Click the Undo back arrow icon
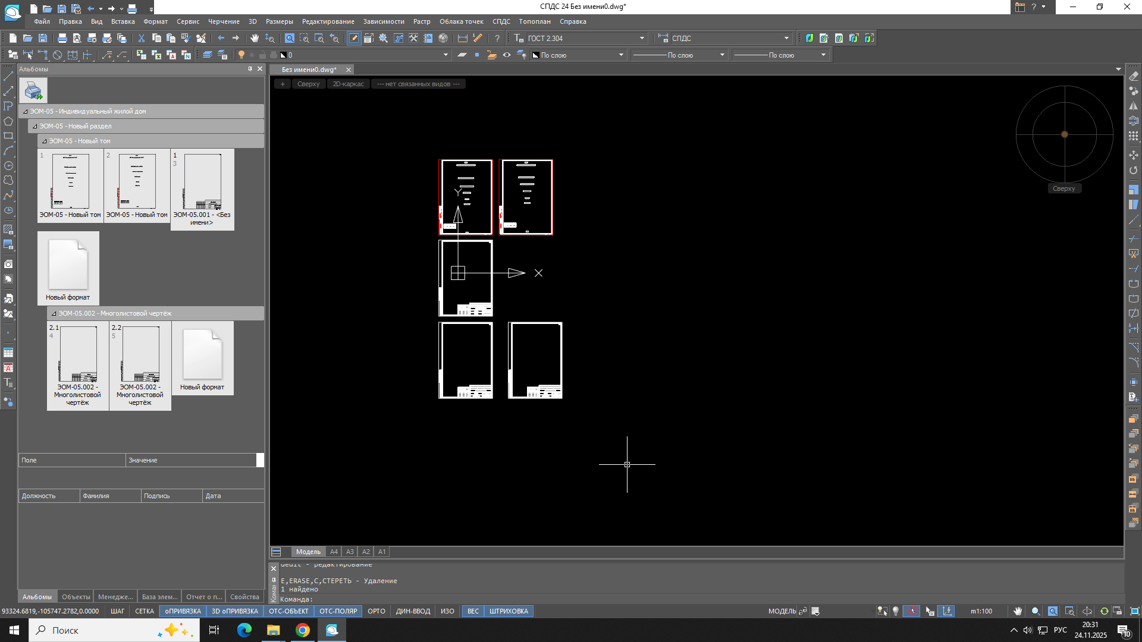The image size is (1142, 642). [221, 38]
